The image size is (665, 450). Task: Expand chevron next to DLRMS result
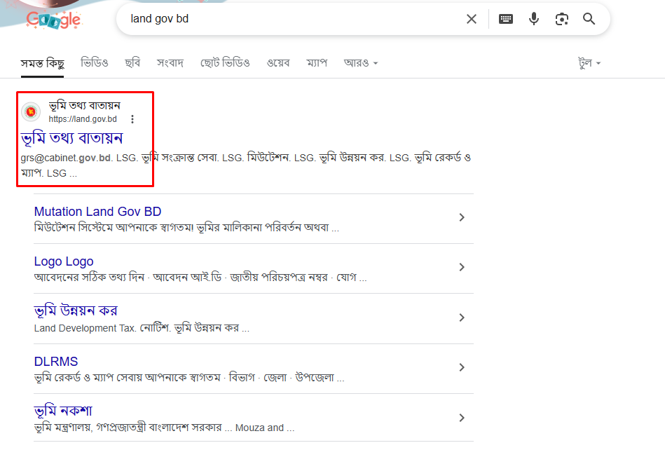462,368
